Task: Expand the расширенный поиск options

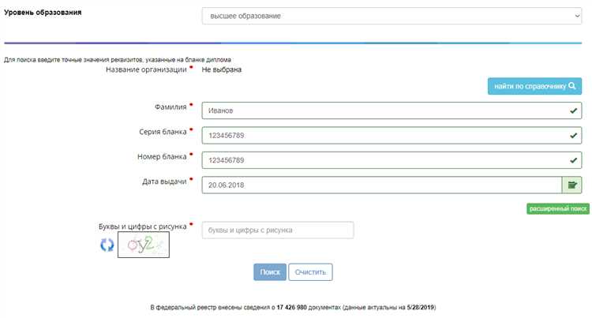Action: 557,208
